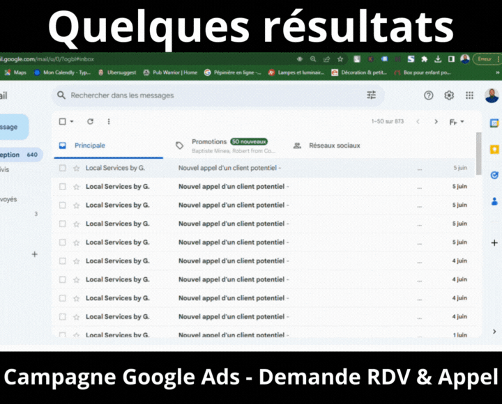The width and height of the screenshot is (502, 404).
Task: Check the second 4 juin email checkbox
Action: (63, 279)
